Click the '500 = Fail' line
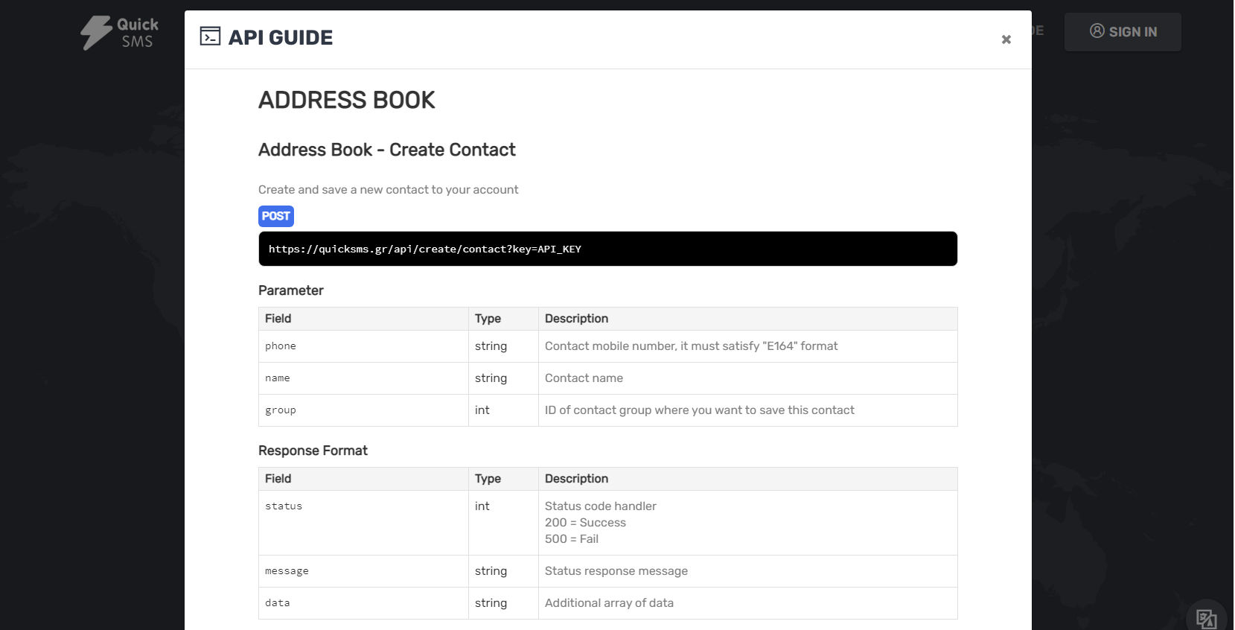 572,539
